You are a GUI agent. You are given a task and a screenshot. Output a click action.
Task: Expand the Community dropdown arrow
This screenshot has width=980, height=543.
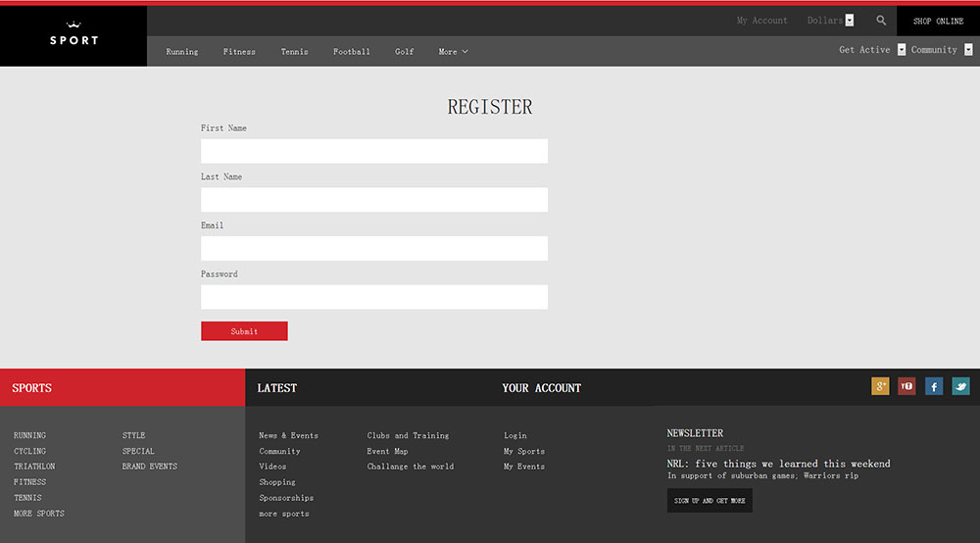coord(967,50)
